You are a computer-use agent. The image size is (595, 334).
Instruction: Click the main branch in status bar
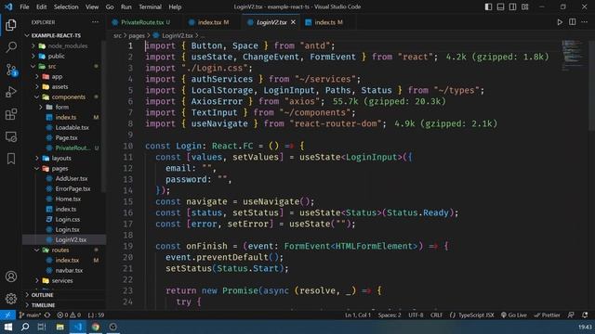click(30, 315)
